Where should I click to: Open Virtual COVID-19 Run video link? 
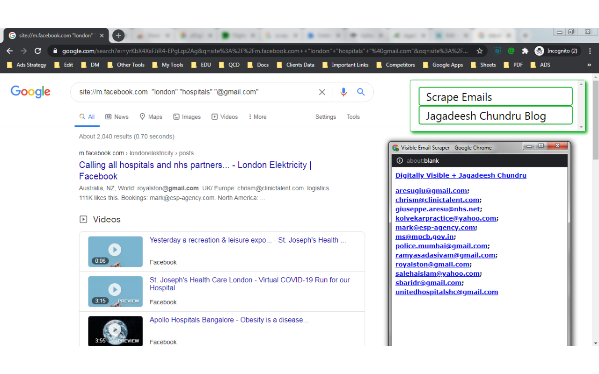(x=250, y=284)
